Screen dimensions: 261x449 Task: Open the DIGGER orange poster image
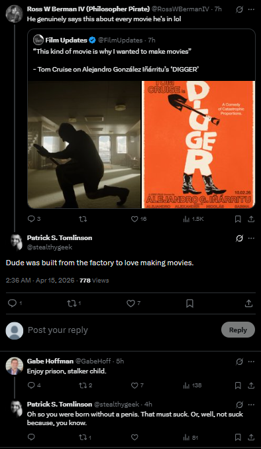tap(198, 145)
